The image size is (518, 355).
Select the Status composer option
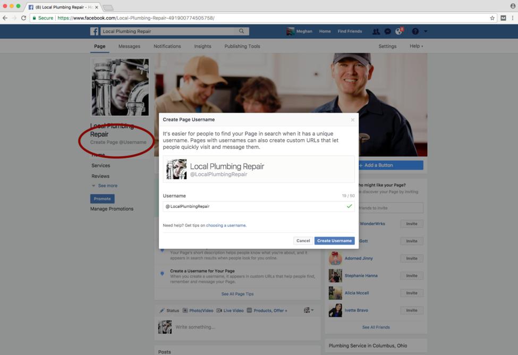(169, 310)
